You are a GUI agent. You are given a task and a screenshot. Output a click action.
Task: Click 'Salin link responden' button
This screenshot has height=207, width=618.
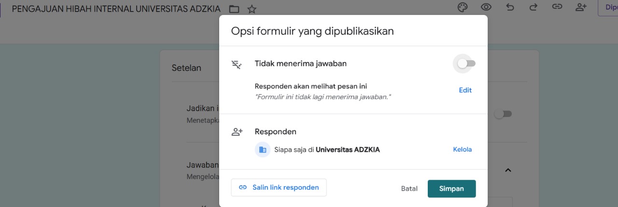pyautogui.click(x=279, y=188)
